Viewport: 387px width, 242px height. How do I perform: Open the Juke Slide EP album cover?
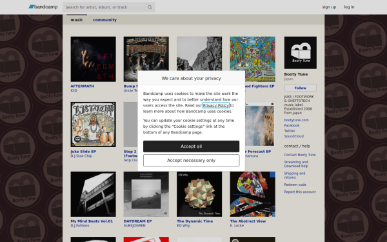(93, 125)
